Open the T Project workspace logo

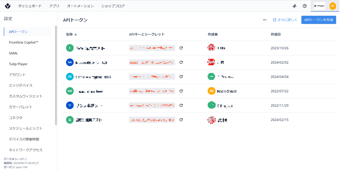319,6
